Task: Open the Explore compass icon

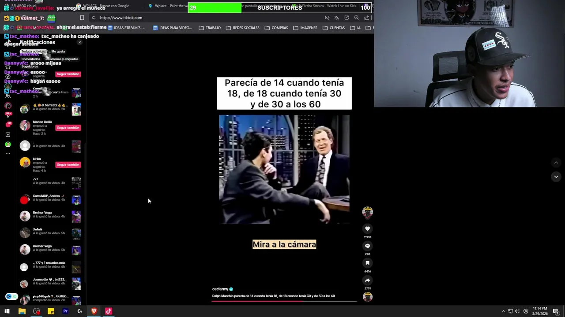Action: [x=8, y=77]
